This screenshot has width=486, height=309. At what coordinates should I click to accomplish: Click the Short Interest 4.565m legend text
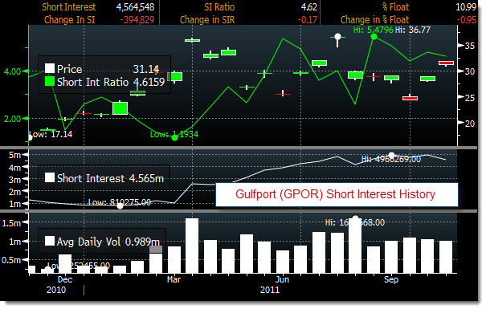coord(110,178)
